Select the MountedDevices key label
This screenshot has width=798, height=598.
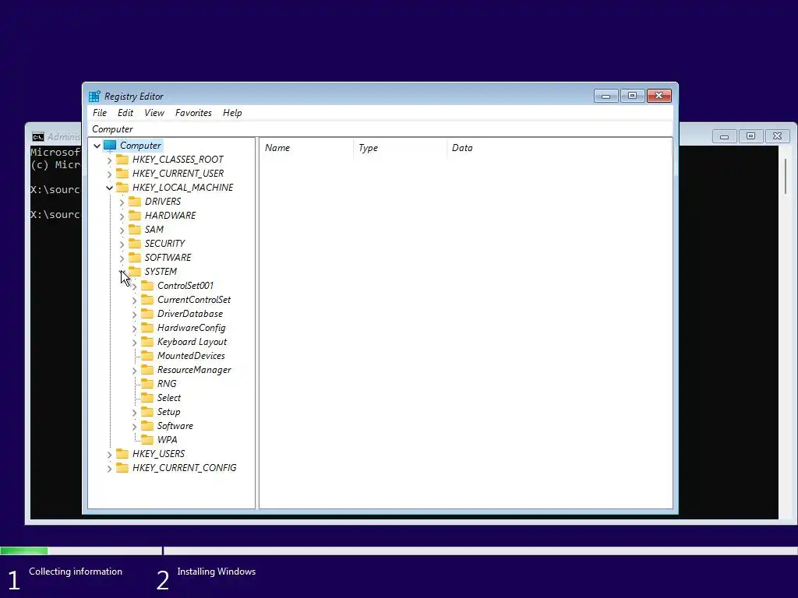pos(191,356)
